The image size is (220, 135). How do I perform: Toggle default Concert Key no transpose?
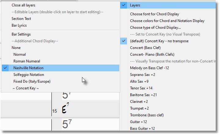(159, 41)
